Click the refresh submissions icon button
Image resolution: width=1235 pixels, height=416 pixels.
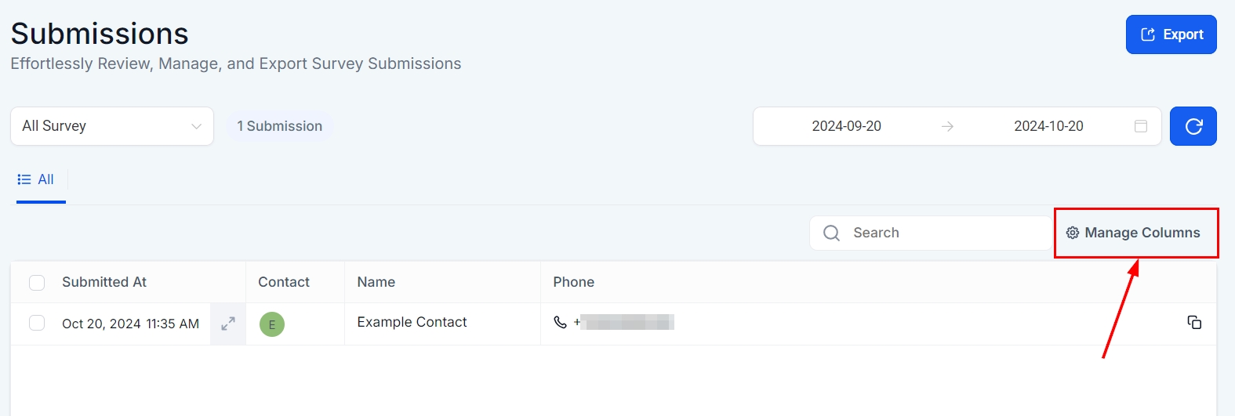click(x=1193, y=126)
